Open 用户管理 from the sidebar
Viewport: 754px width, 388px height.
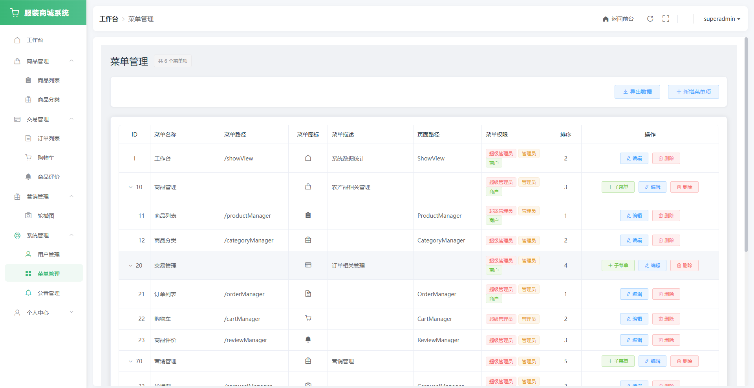(x=48, y=255)
